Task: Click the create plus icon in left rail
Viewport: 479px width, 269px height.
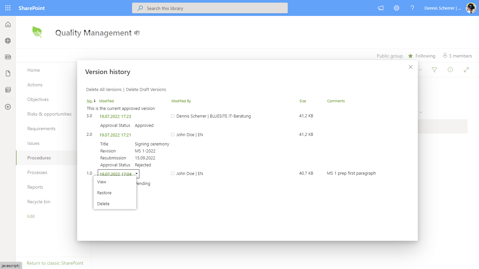Action: click(x=8, y=107)
